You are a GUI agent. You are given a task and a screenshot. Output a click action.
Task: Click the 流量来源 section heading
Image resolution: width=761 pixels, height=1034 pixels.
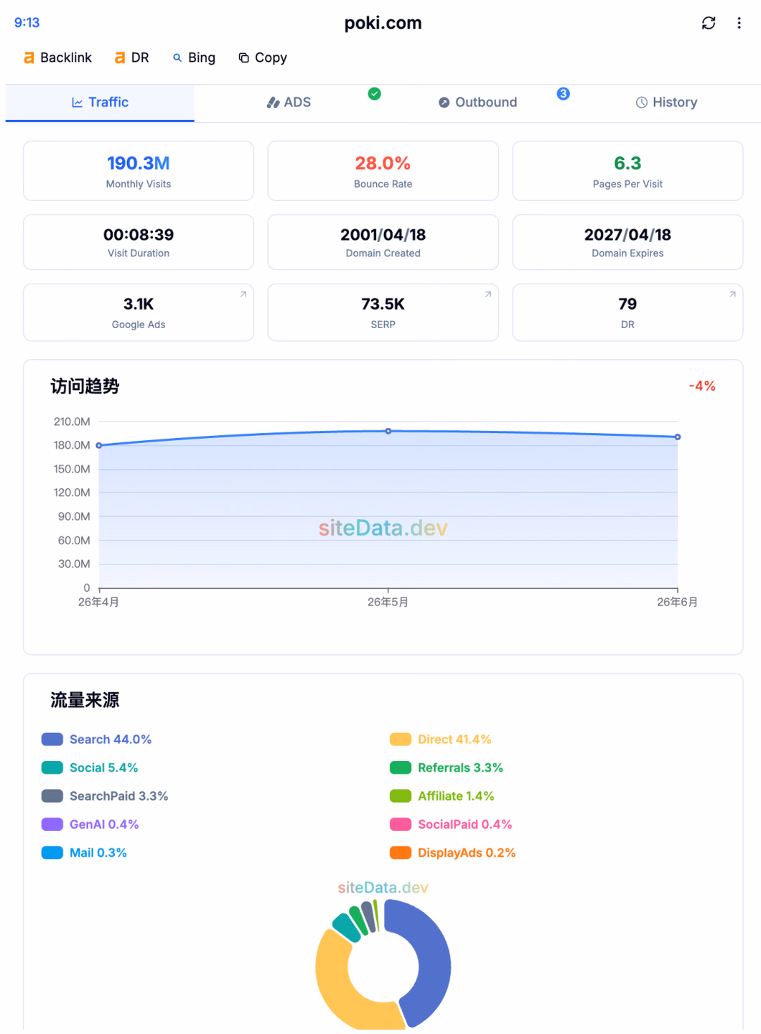pos(85,700)
